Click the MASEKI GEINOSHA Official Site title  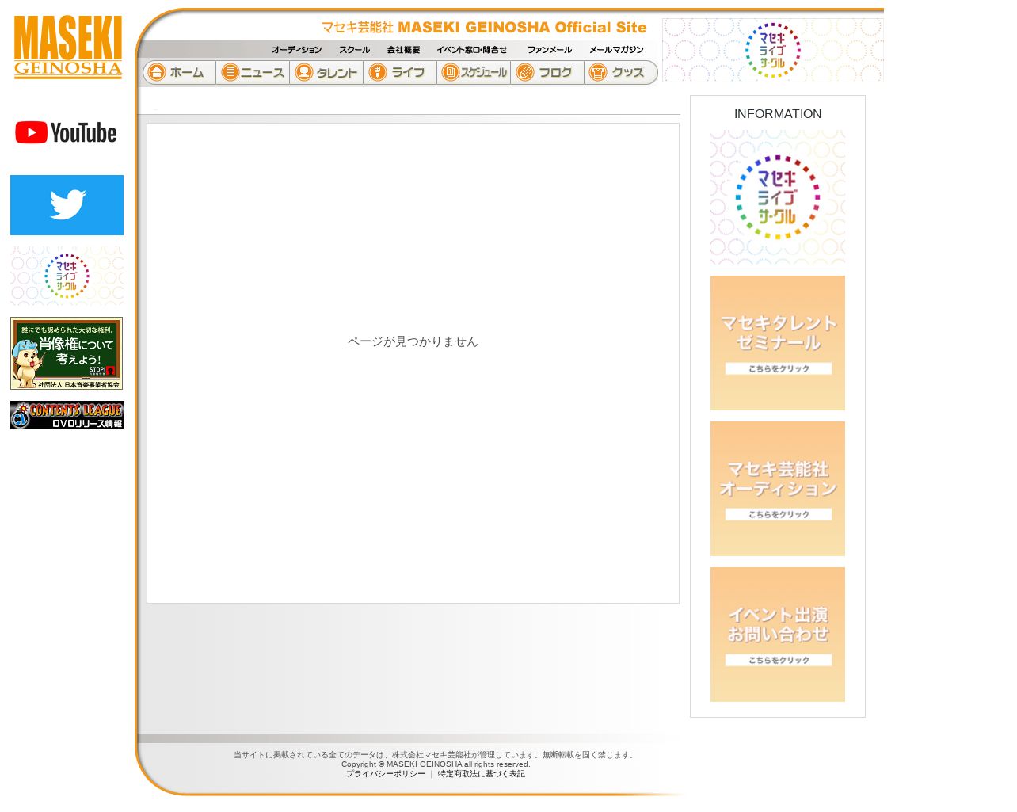pyautogui.click(x=484, y=28)
